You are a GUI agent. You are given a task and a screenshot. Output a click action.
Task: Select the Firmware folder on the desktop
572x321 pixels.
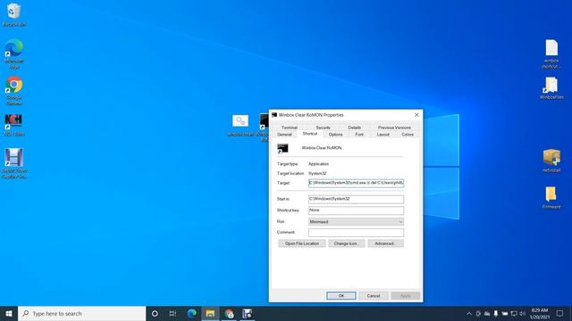(551, 197)
